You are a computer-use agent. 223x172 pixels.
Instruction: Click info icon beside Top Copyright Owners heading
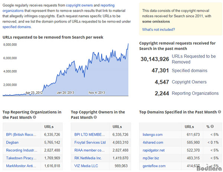pyautogui.click(x=95, y=117)
